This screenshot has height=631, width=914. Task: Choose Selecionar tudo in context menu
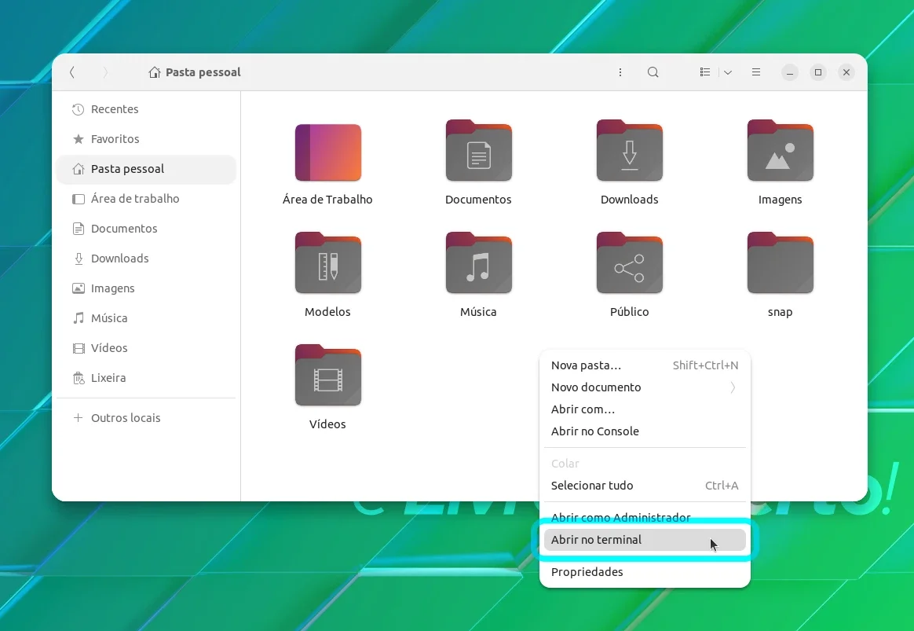645,486
